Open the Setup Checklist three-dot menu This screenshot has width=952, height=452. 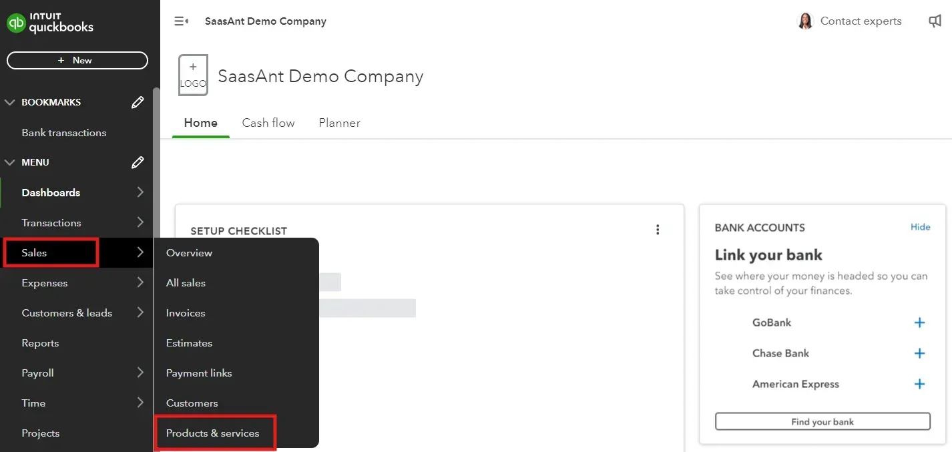point(658,229)
